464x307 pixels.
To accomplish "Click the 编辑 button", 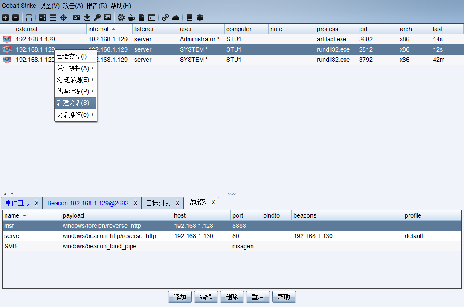I will tap(206, 297).
